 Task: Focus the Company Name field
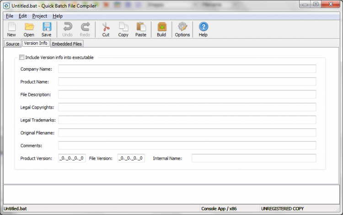[187, 69]
